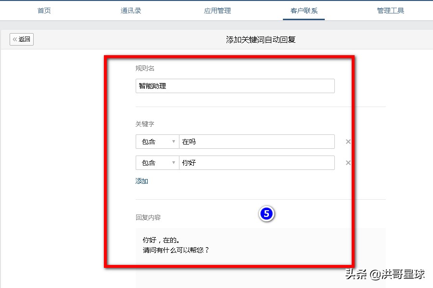
Task: Click the keyword input containing 在吗
Action: 257,142
